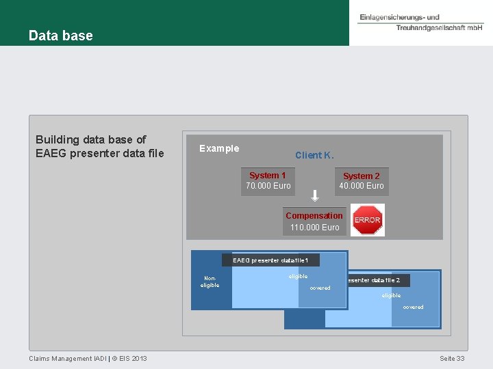The image size is (493, 369).
Task: Click 'covered' in presenter data file 2
Action: (x=413, y=307)
